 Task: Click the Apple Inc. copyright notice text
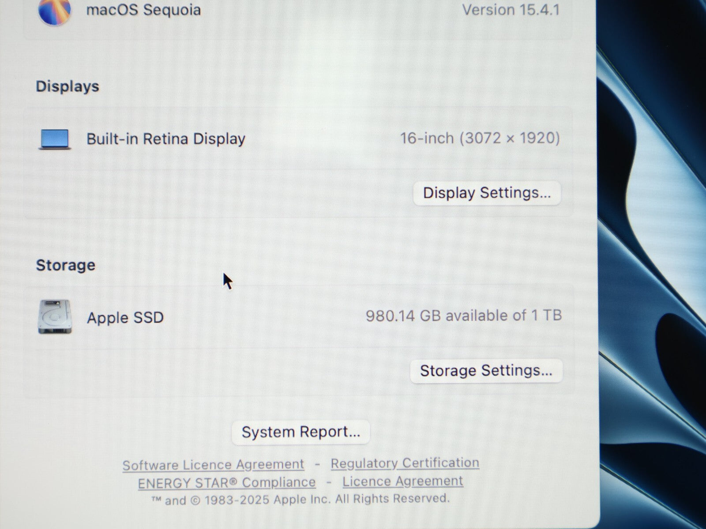[x=300, y=499]
